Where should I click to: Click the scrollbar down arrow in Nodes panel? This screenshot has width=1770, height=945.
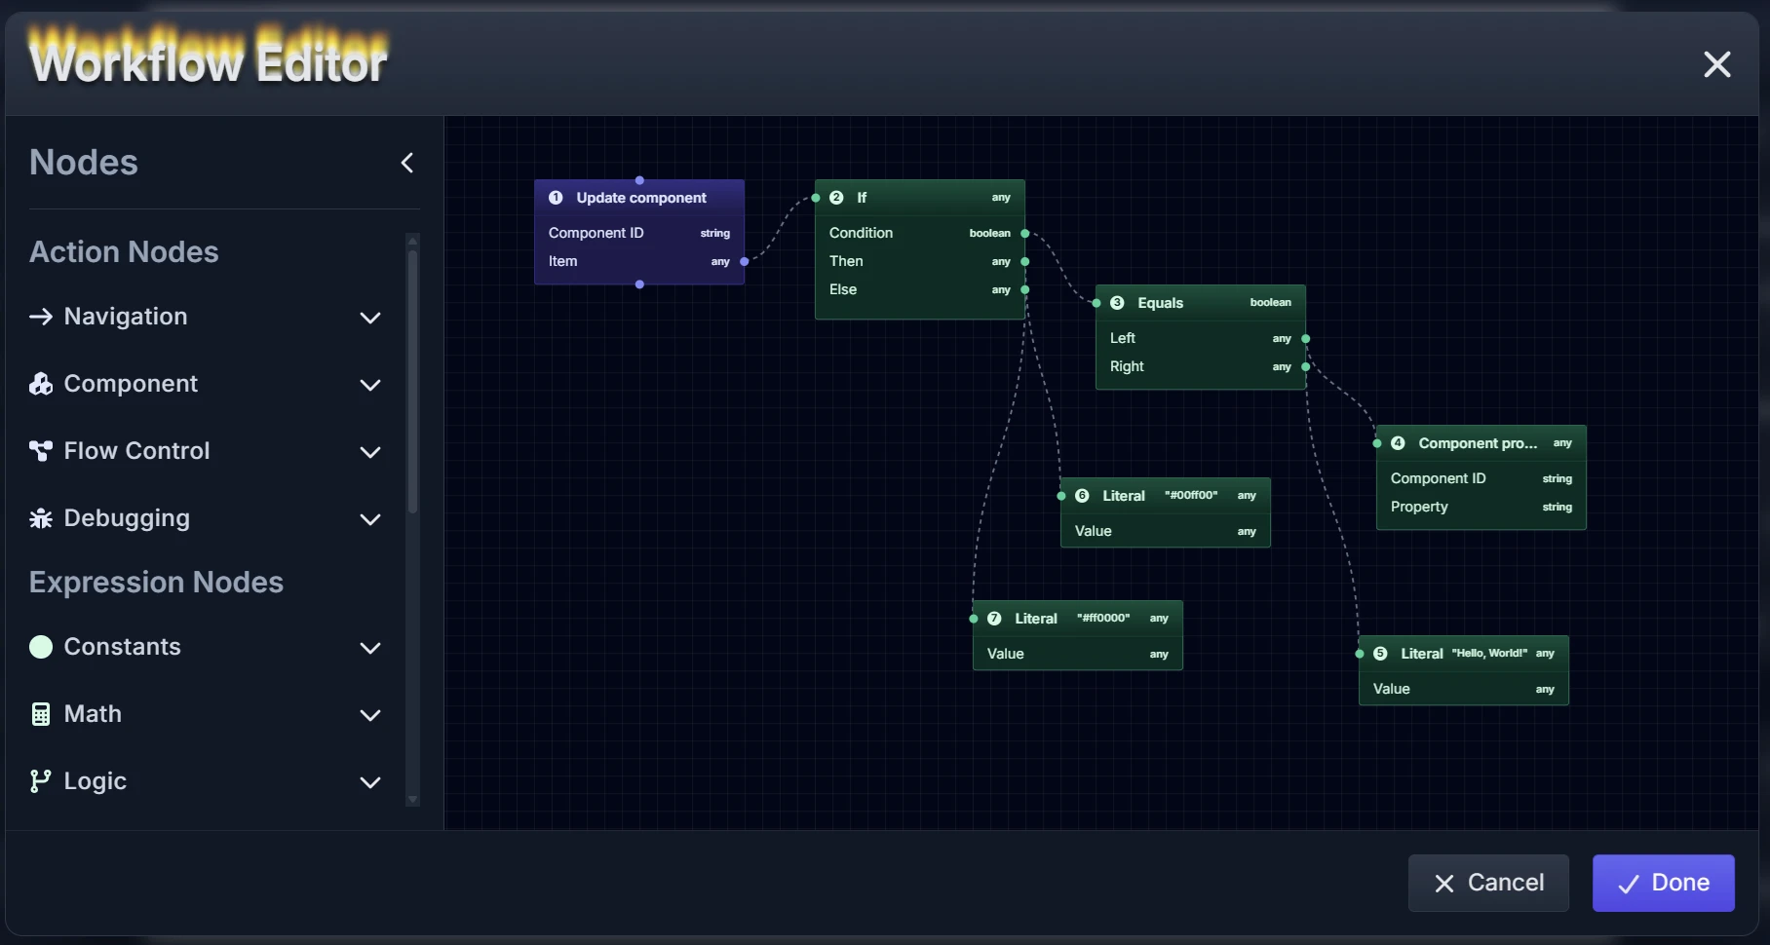[x=413, y=799]
